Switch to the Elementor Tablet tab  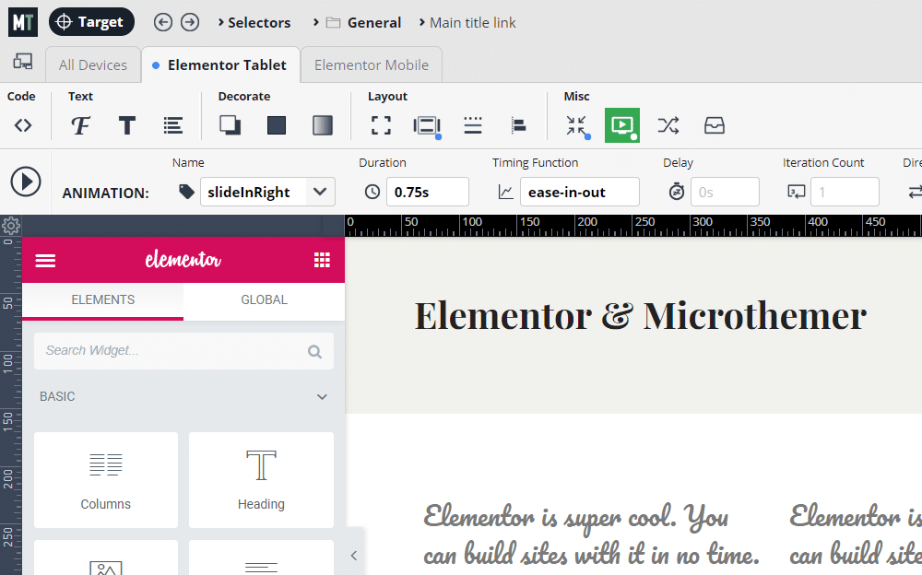[220, 65]
